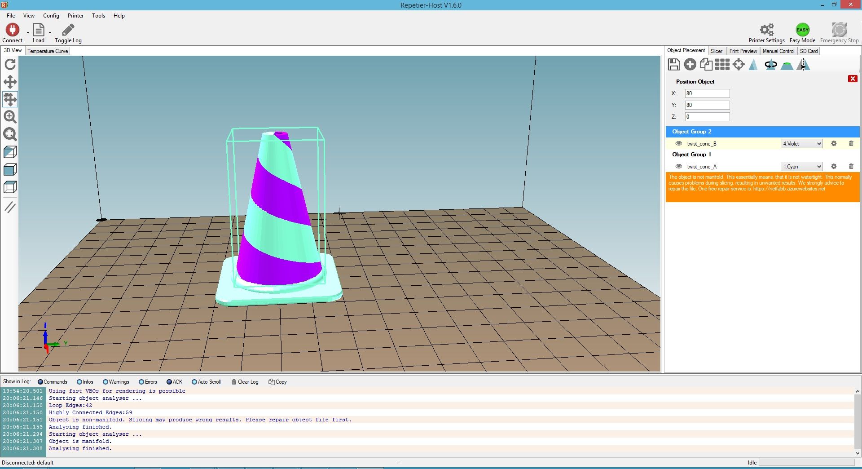Click the Copy Objects icon
This screenshot has width=862, height=469.
coord(706,64)
